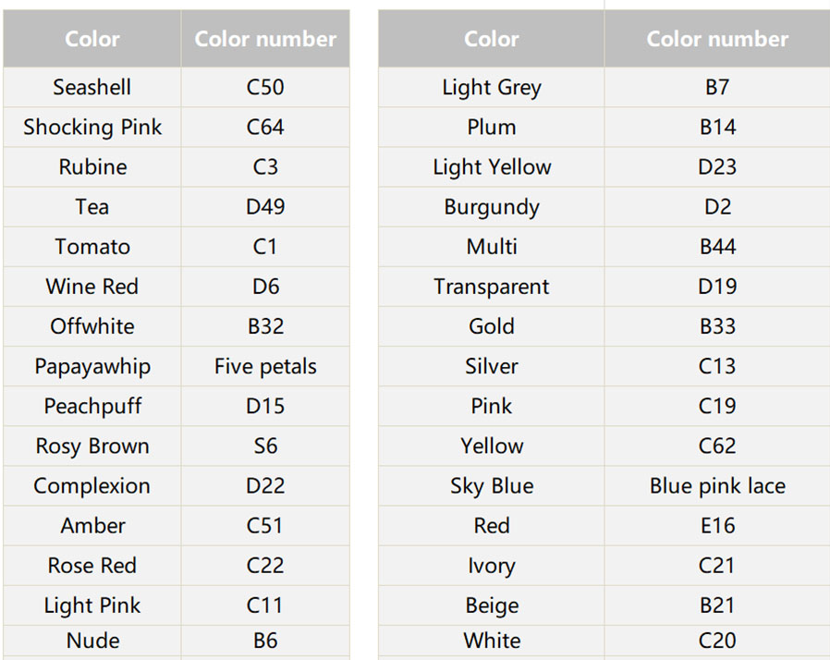Click the Light Grey color cell

coord(492,88)
